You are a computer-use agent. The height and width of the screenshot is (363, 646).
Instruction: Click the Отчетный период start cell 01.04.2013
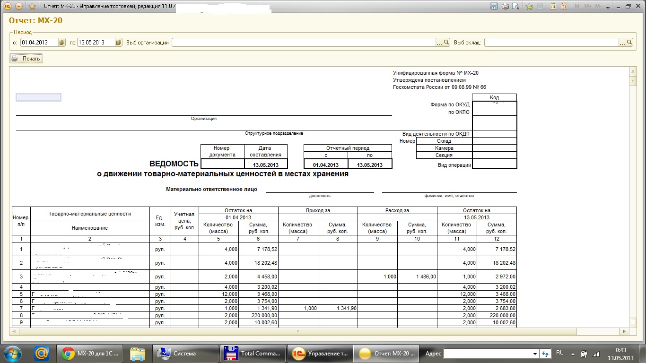pos(326,165)
